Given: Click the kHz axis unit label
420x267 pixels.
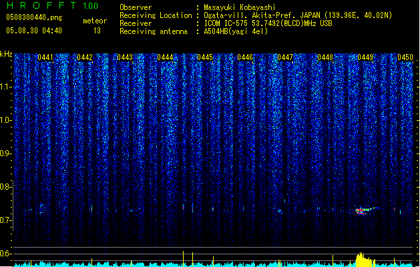Looking at the screenshot, I should (x=6, y=54).
